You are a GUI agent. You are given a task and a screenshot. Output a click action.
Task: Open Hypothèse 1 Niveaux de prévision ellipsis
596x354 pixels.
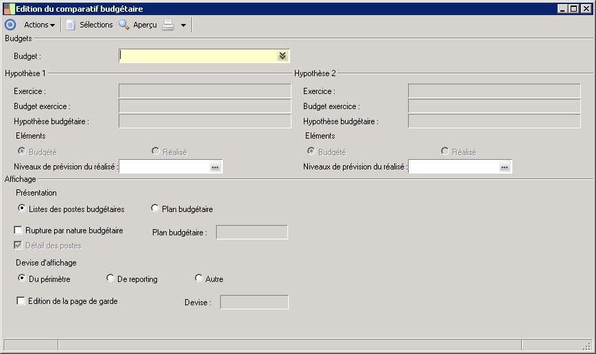tap(215, 167)
